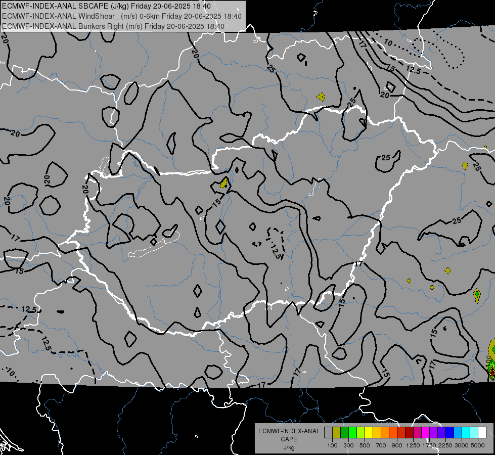Click the legend title ECMWF-INDEX-ANAL

click(289, 431)
